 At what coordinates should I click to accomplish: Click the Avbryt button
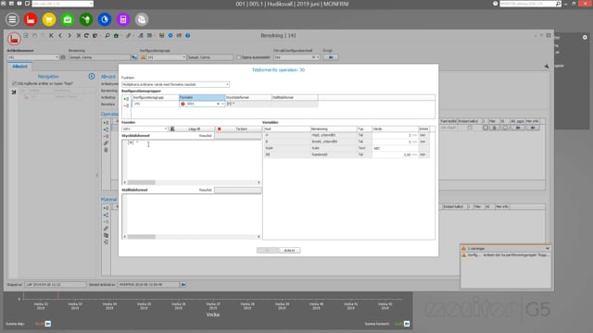pos(289,251)
